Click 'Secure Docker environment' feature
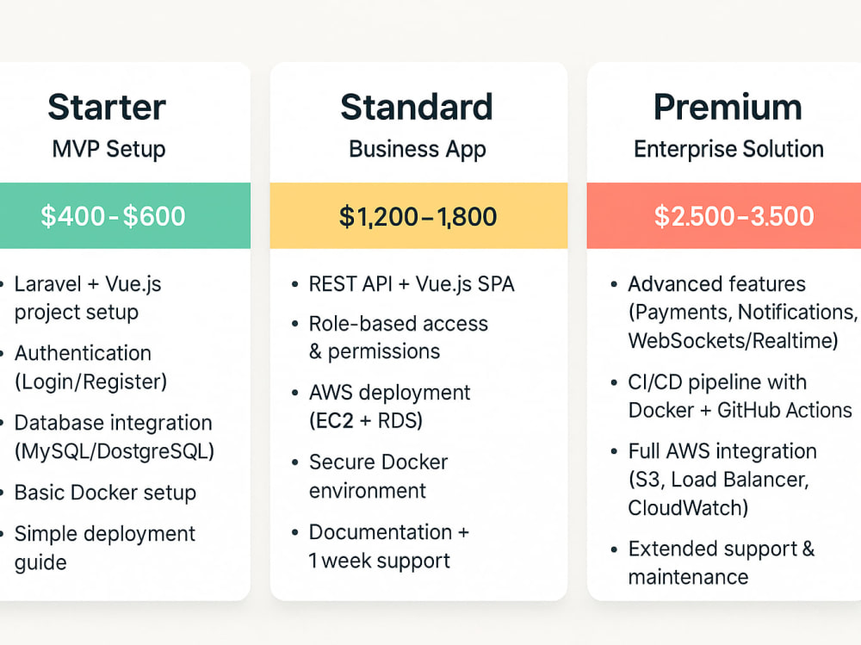This screenshot has width=861, height=645. (378, 476)
